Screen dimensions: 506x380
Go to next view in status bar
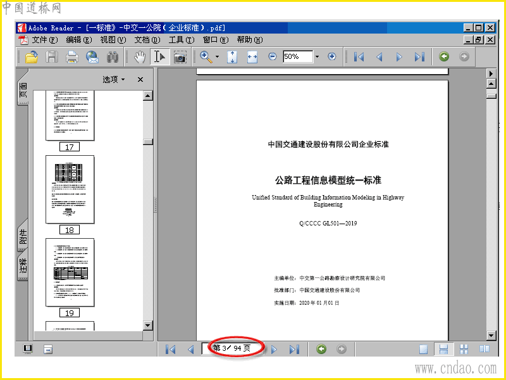click(342, 349)
